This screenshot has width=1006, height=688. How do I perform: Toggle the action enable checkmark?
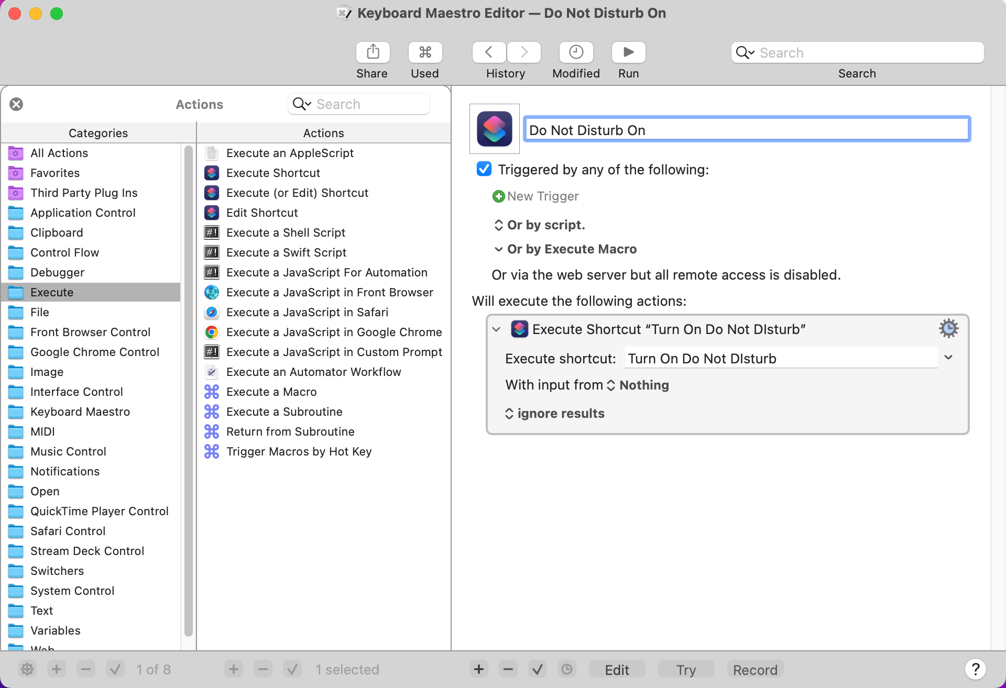pyautogui.click(x=538, y=669)
